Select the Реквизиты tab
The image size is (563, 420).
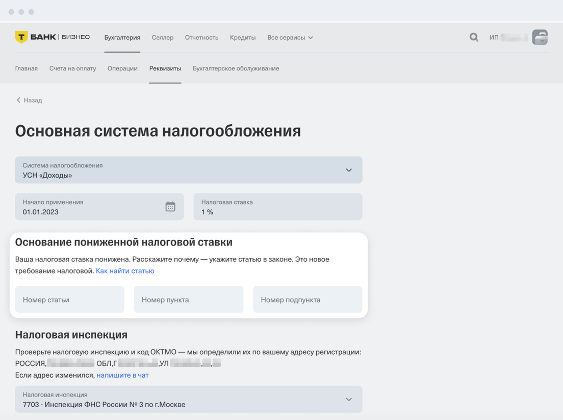point(165,68)
